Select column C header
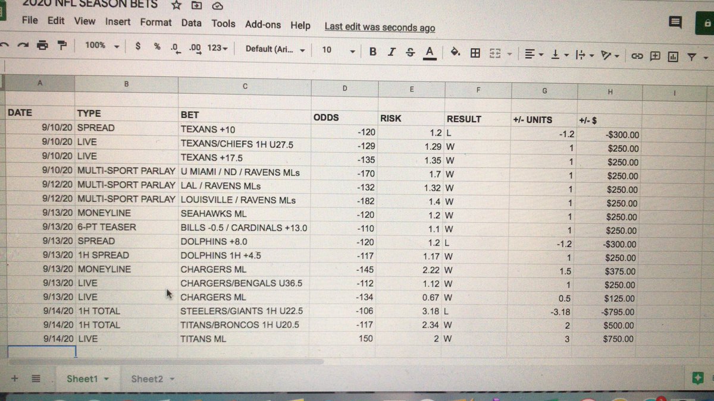Viewport: 714px width, 401px height. tap(245, 86)
